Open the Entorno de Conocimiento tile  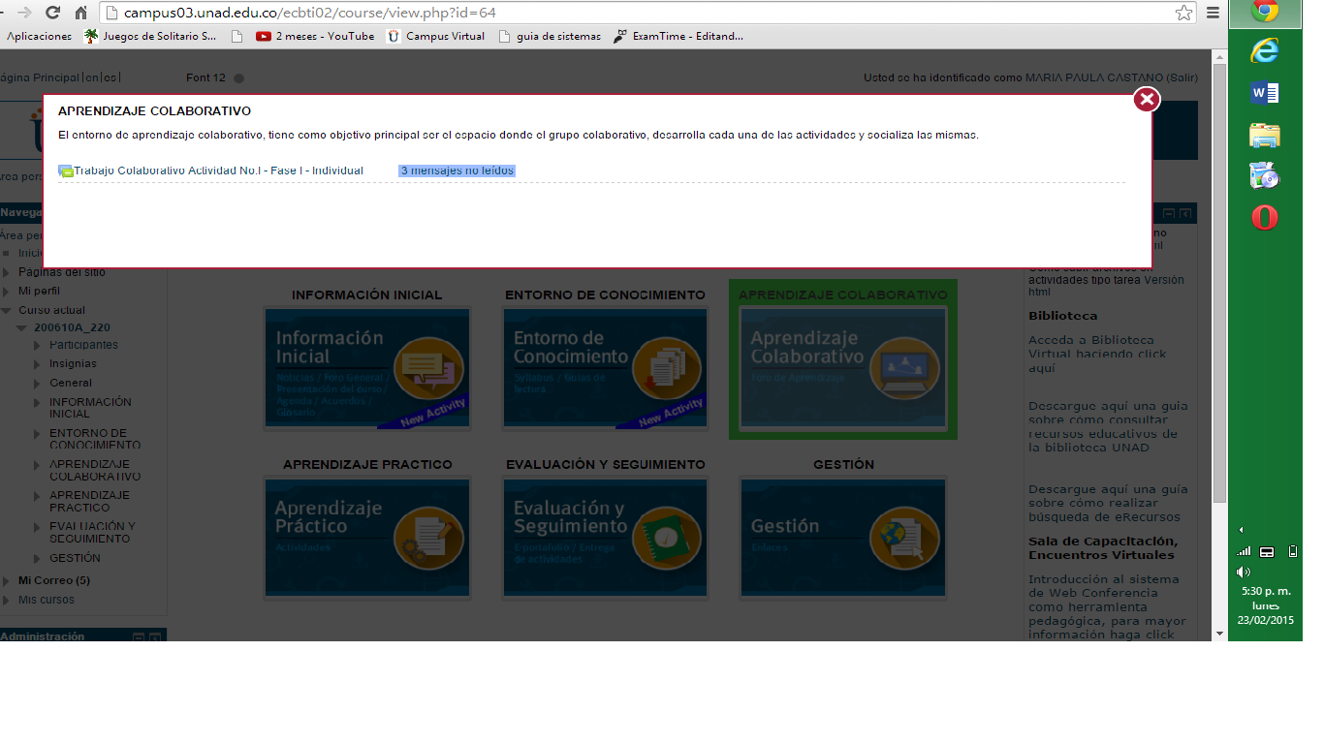pos(605,368)
